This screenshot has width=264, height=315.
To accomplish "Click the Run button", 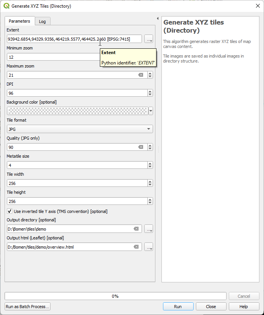I will (178, 307).
